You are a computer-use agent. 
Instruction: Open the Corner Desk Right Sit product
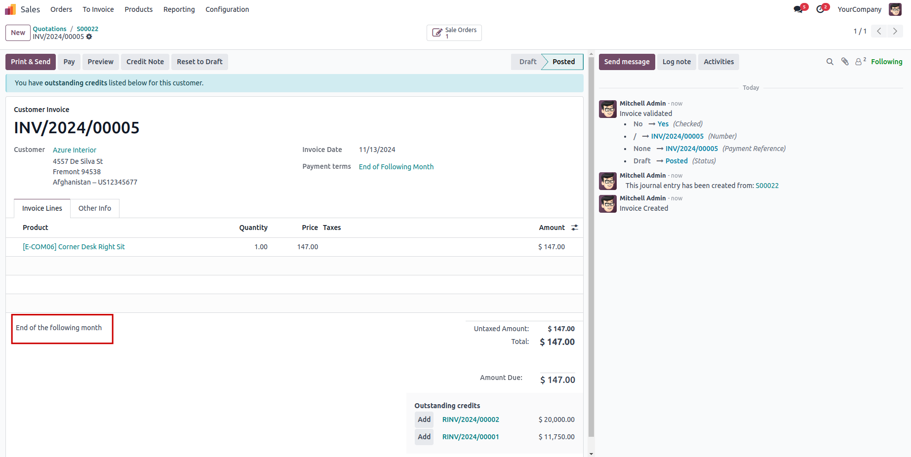[74, 247]
